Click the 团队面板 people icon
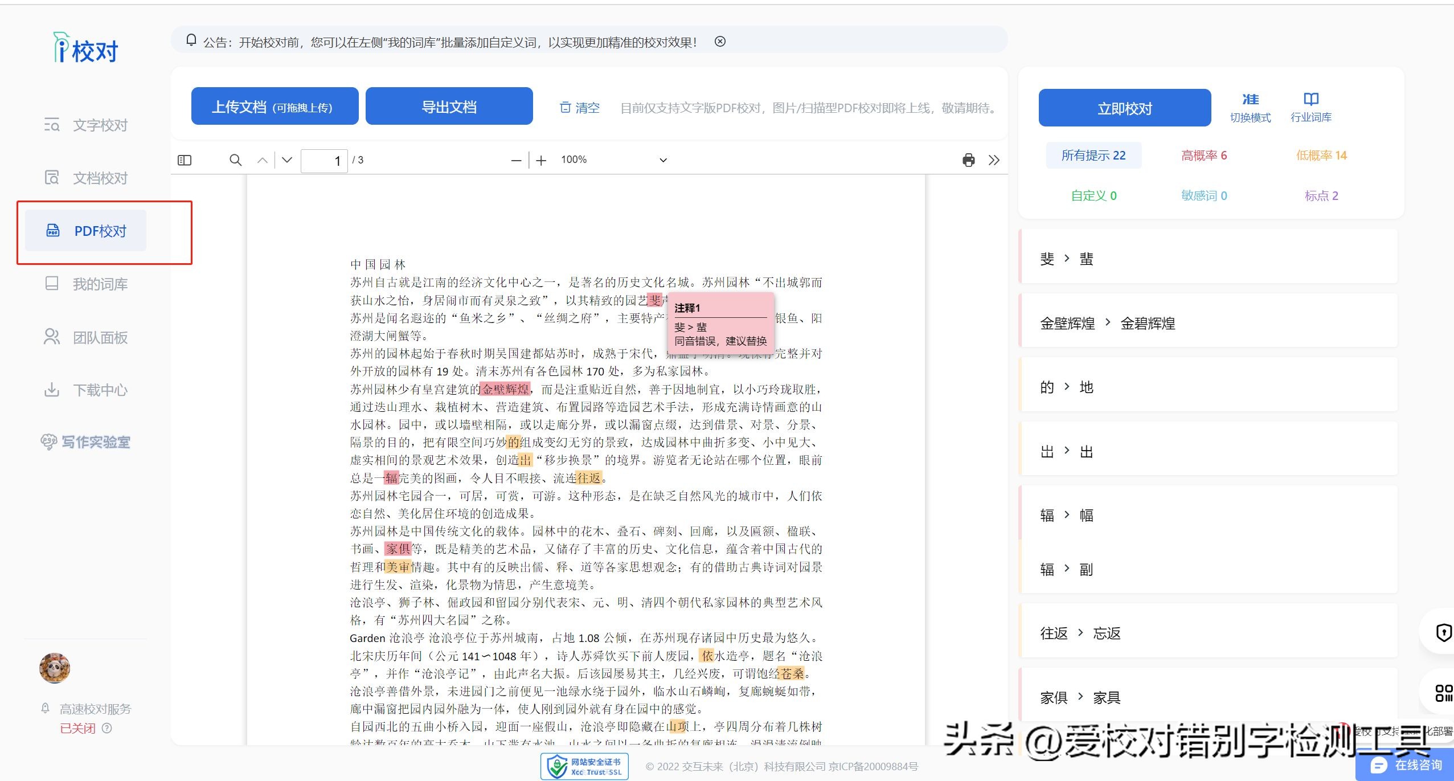The image size is (1454, 781). click(x=52, y=337)
